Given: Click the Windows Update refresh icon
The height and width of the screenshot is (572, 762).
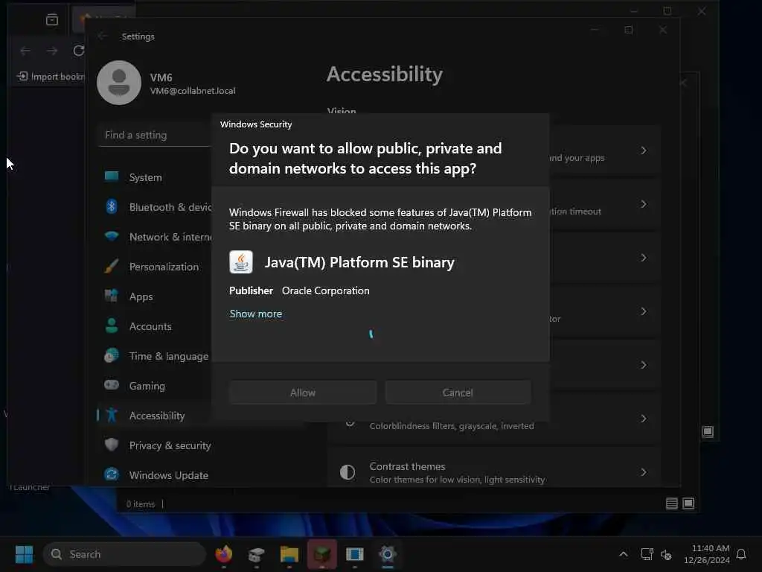Looking at the screenshot, I should coord(112,474).
